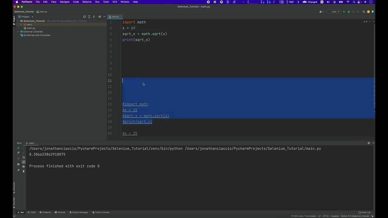Open macOS Spotlight search in menu bar
This screenshot has width=388, height=218.
click(354, 2)
